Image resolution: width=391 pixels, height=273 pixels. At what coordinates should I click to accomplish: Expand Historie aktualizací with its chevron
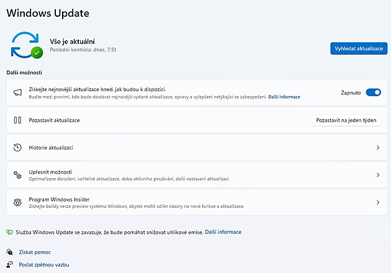pyautogui.click(x=377, y=148)
